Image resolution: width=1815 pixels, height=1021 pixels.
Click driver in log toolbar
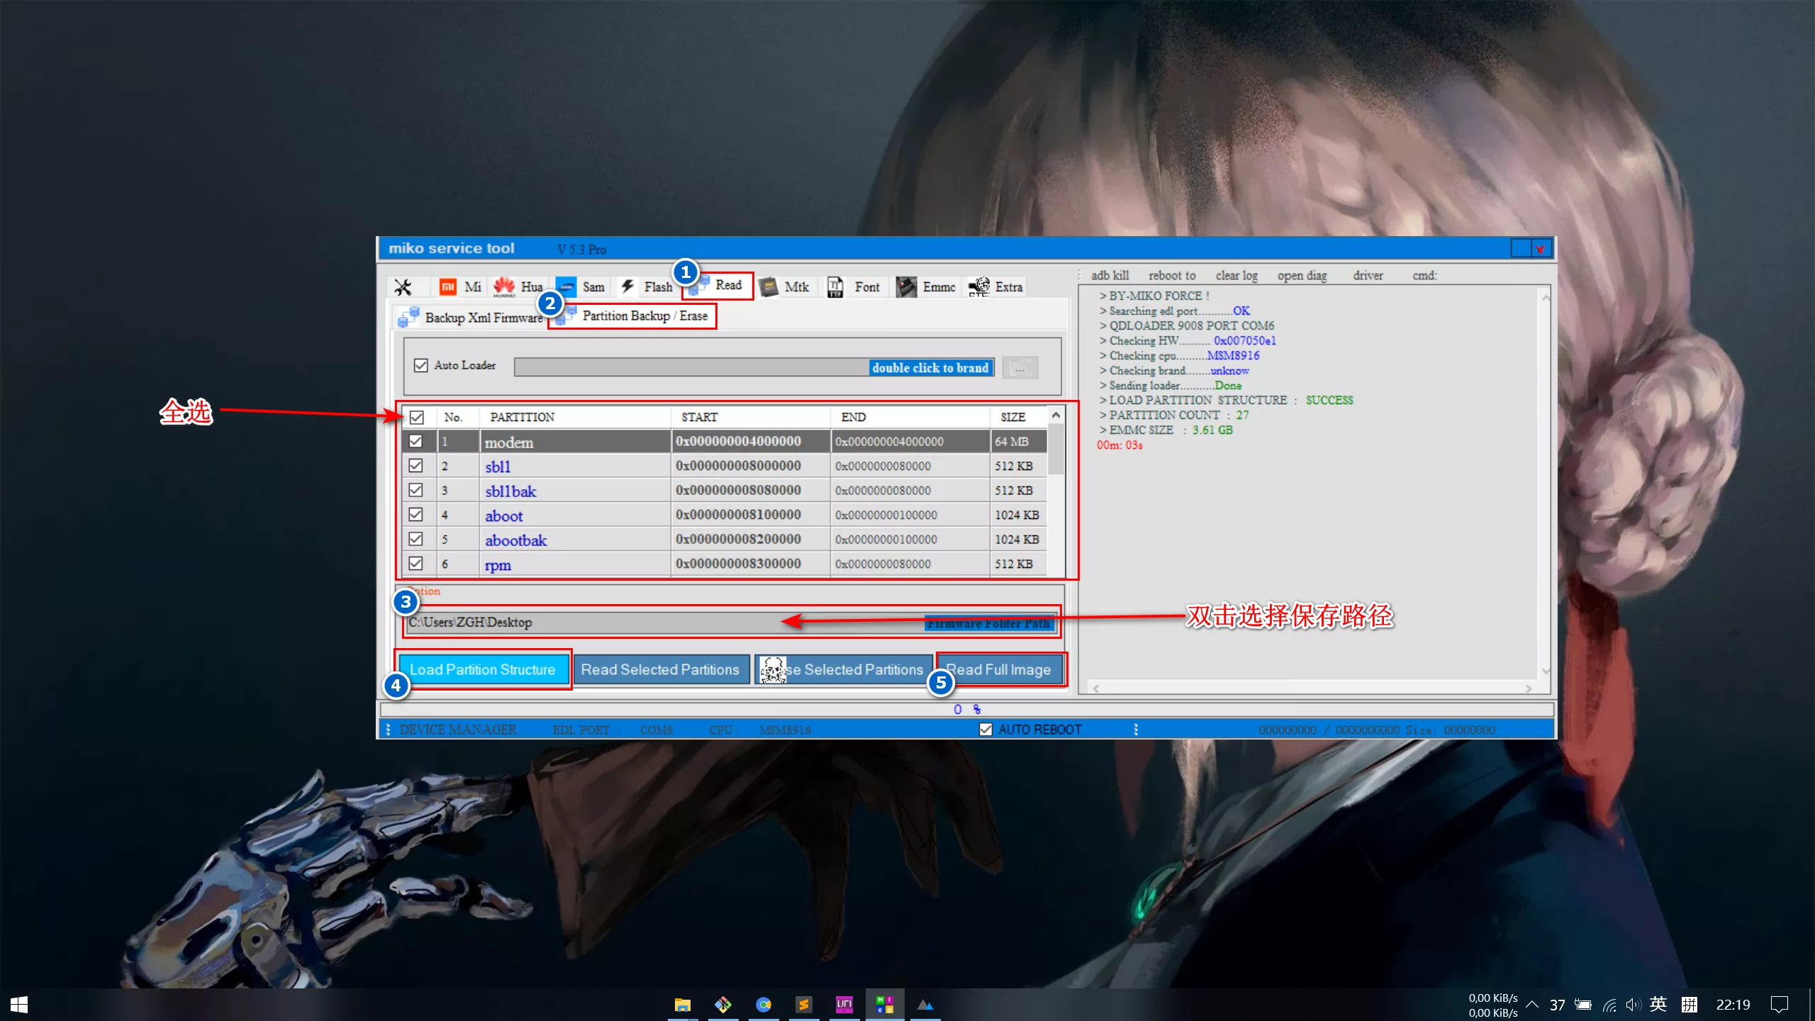1368,276
